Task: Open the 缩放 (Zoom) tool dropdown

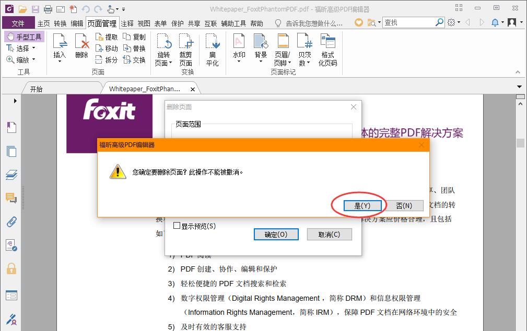Action: [x=33, y=60]
